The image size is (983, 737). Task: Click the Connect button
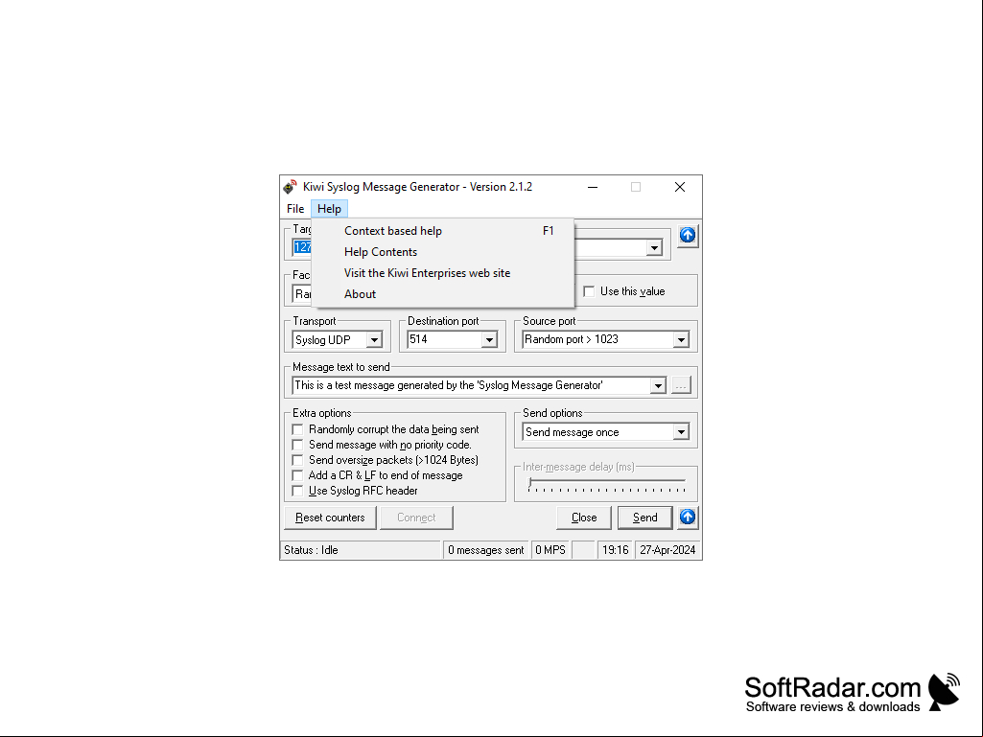click(416, 518)
